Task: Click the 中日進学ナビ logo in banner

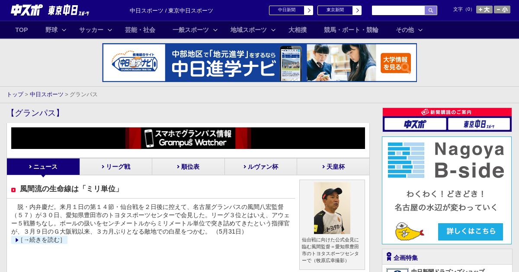Action: point(135,63)
